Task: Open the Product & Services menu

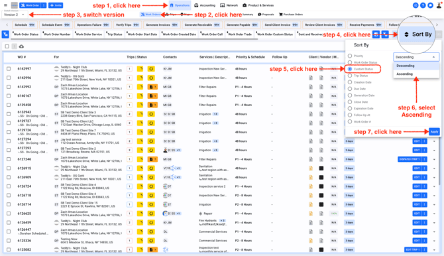Action: tap(258, 5)
